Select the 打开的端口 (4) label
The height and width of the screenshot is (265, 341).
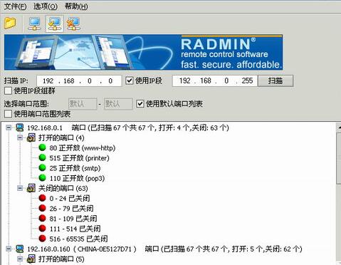click(61, 137)
